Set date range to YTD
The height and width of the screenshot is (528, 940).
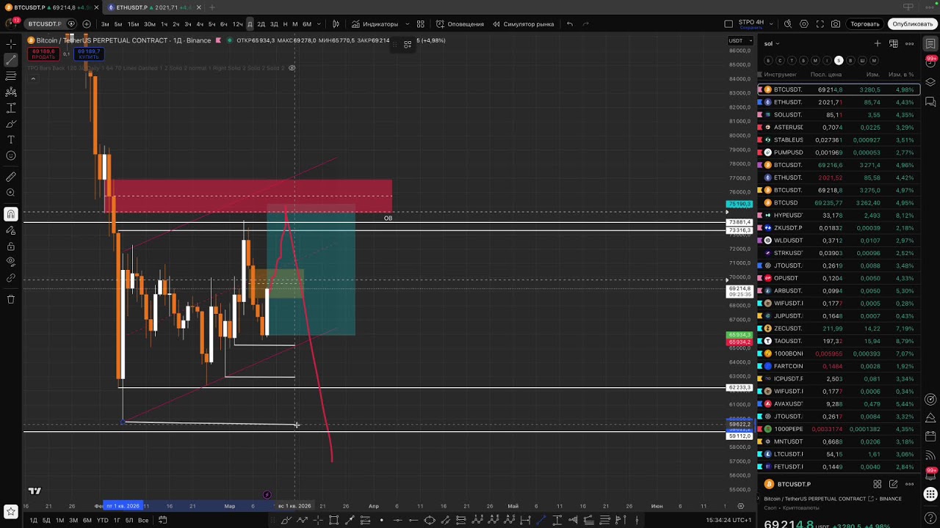click(102, 521)
